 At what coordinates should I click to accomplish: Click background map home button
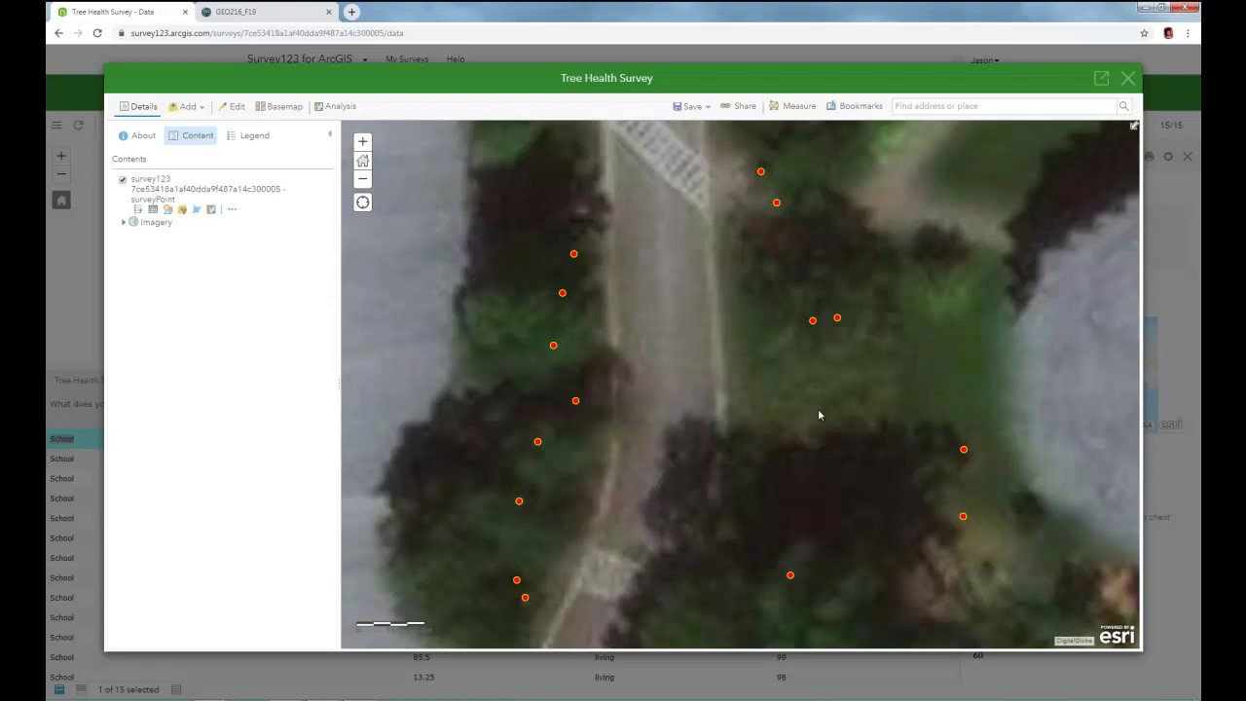pyautogui.click(x=61, y=201)
